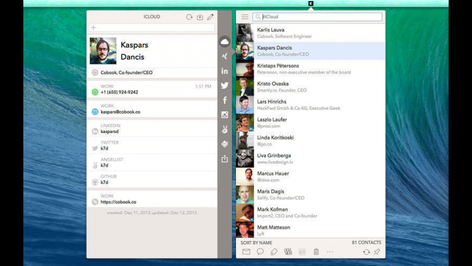Select the Instagram icon in sidebar
The height and width of the screenshot is (266, 472).
pyautogui.click(x=225, y=115)
